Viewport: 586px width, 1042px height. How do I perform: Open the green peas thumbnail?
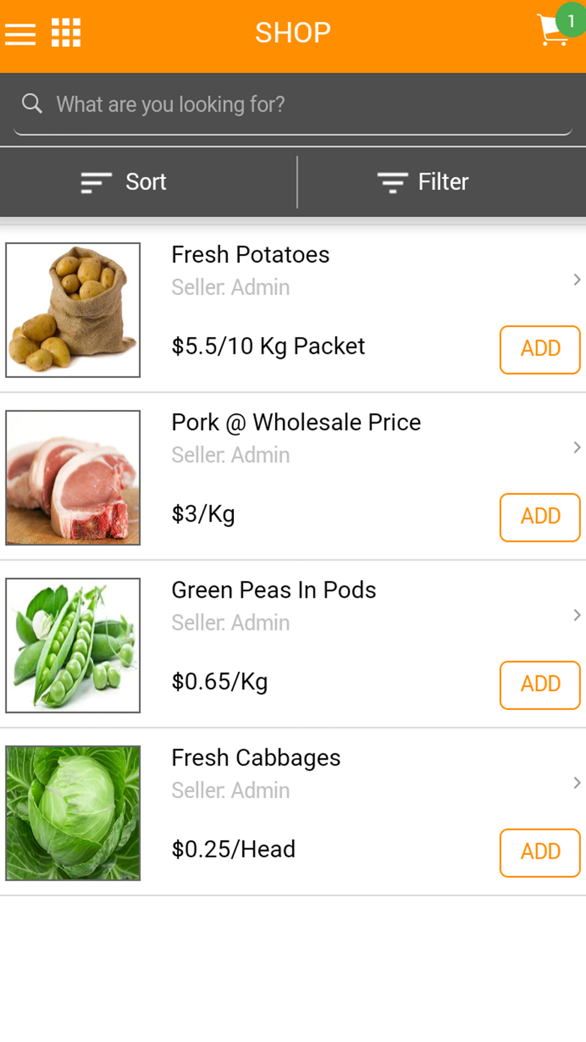coord(73,645)
